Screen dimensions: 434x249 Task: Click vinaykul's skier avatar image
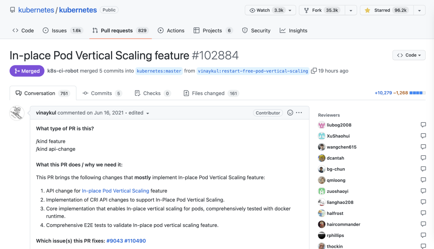17,113
